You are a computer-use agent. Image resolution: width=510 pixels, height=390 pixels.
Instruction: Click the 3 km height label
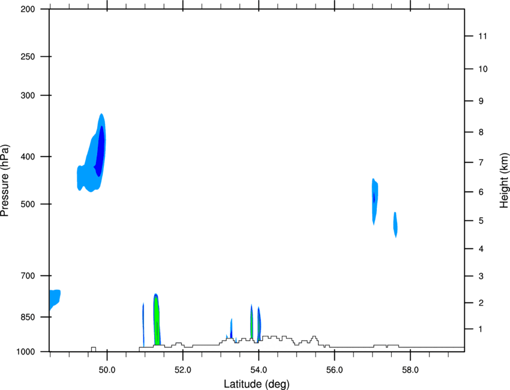point(481,276)
